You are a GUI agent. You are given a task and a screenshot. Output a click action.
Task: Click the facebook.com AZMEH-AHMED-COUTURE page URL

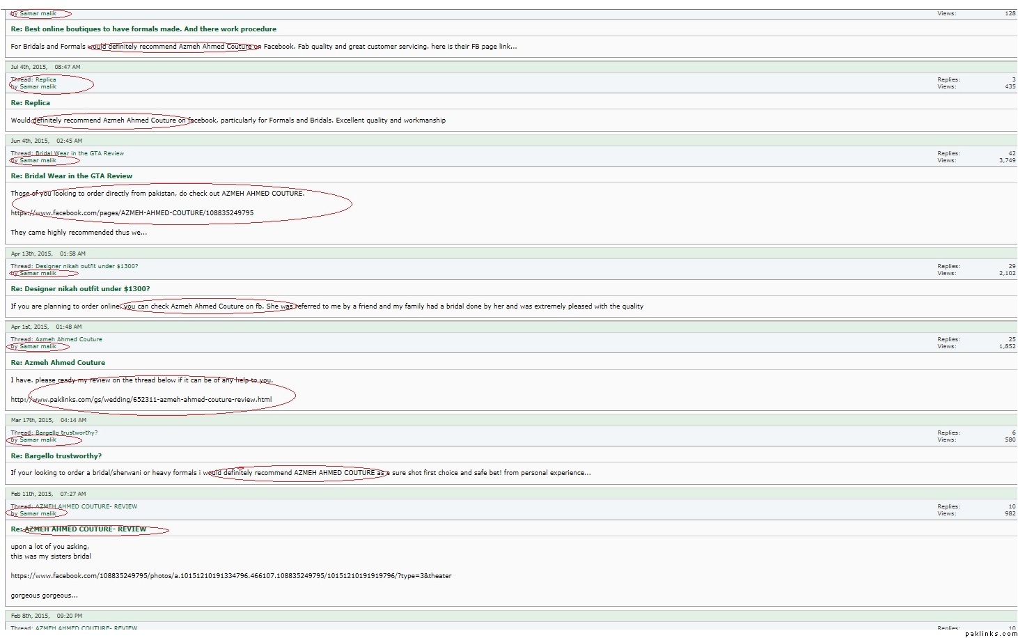[x=132, y=213]
